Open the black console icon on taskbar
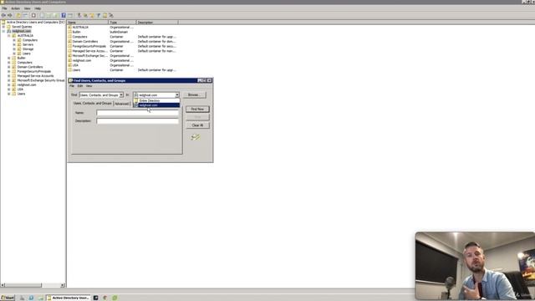535x301 pixels. click(x=96, y=298)
